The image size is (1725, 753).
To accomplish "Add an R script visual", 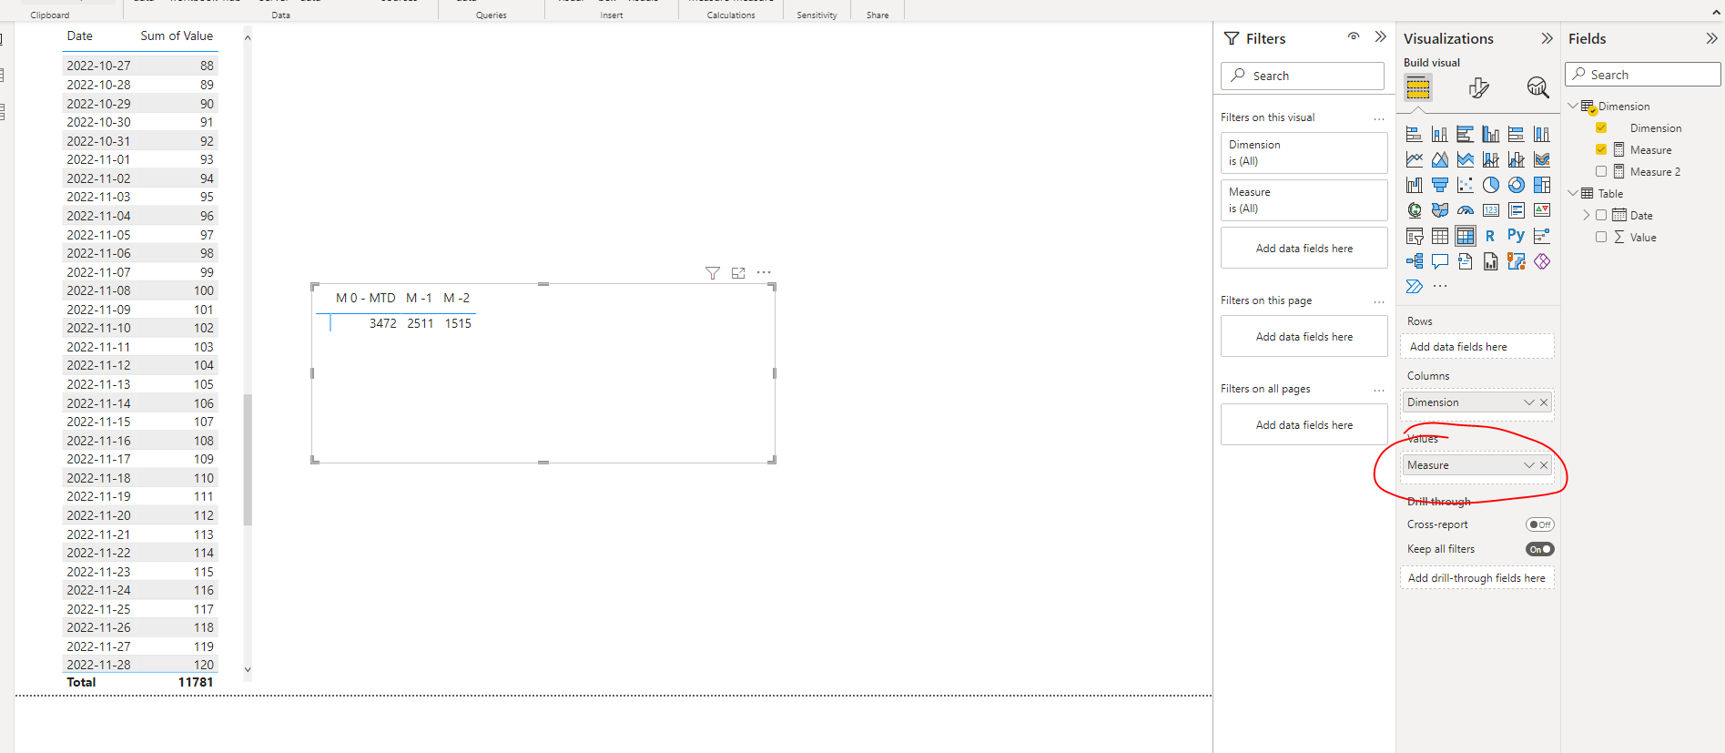I will pos(1490,236).
